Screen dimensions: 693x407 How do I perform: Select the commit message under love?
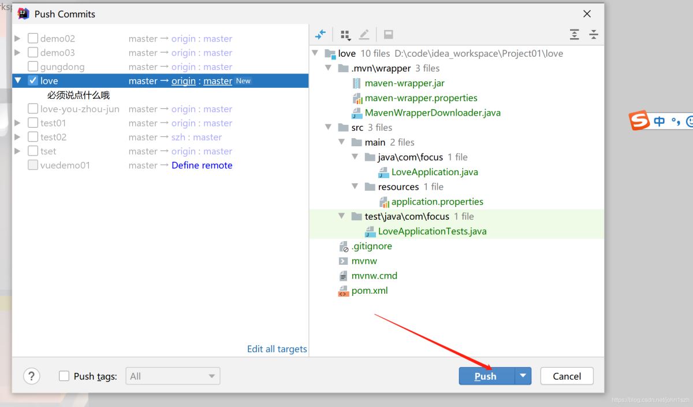pyautogui.click(x=79, y=95)
